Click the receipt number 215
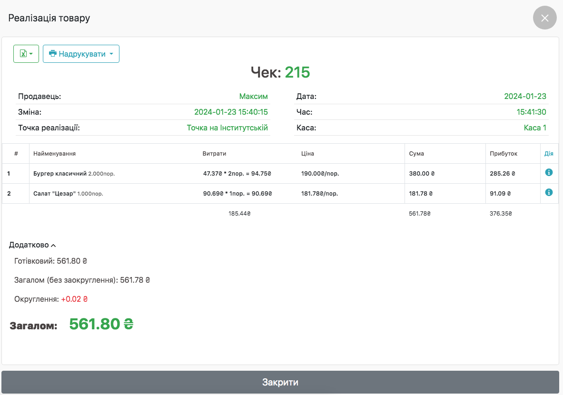This screenshot has width=563, height=395. [297, 72]
